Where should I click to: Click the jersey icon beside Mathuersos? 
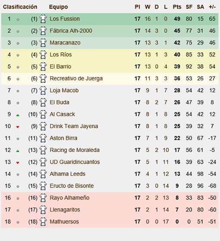pos(43,222)
